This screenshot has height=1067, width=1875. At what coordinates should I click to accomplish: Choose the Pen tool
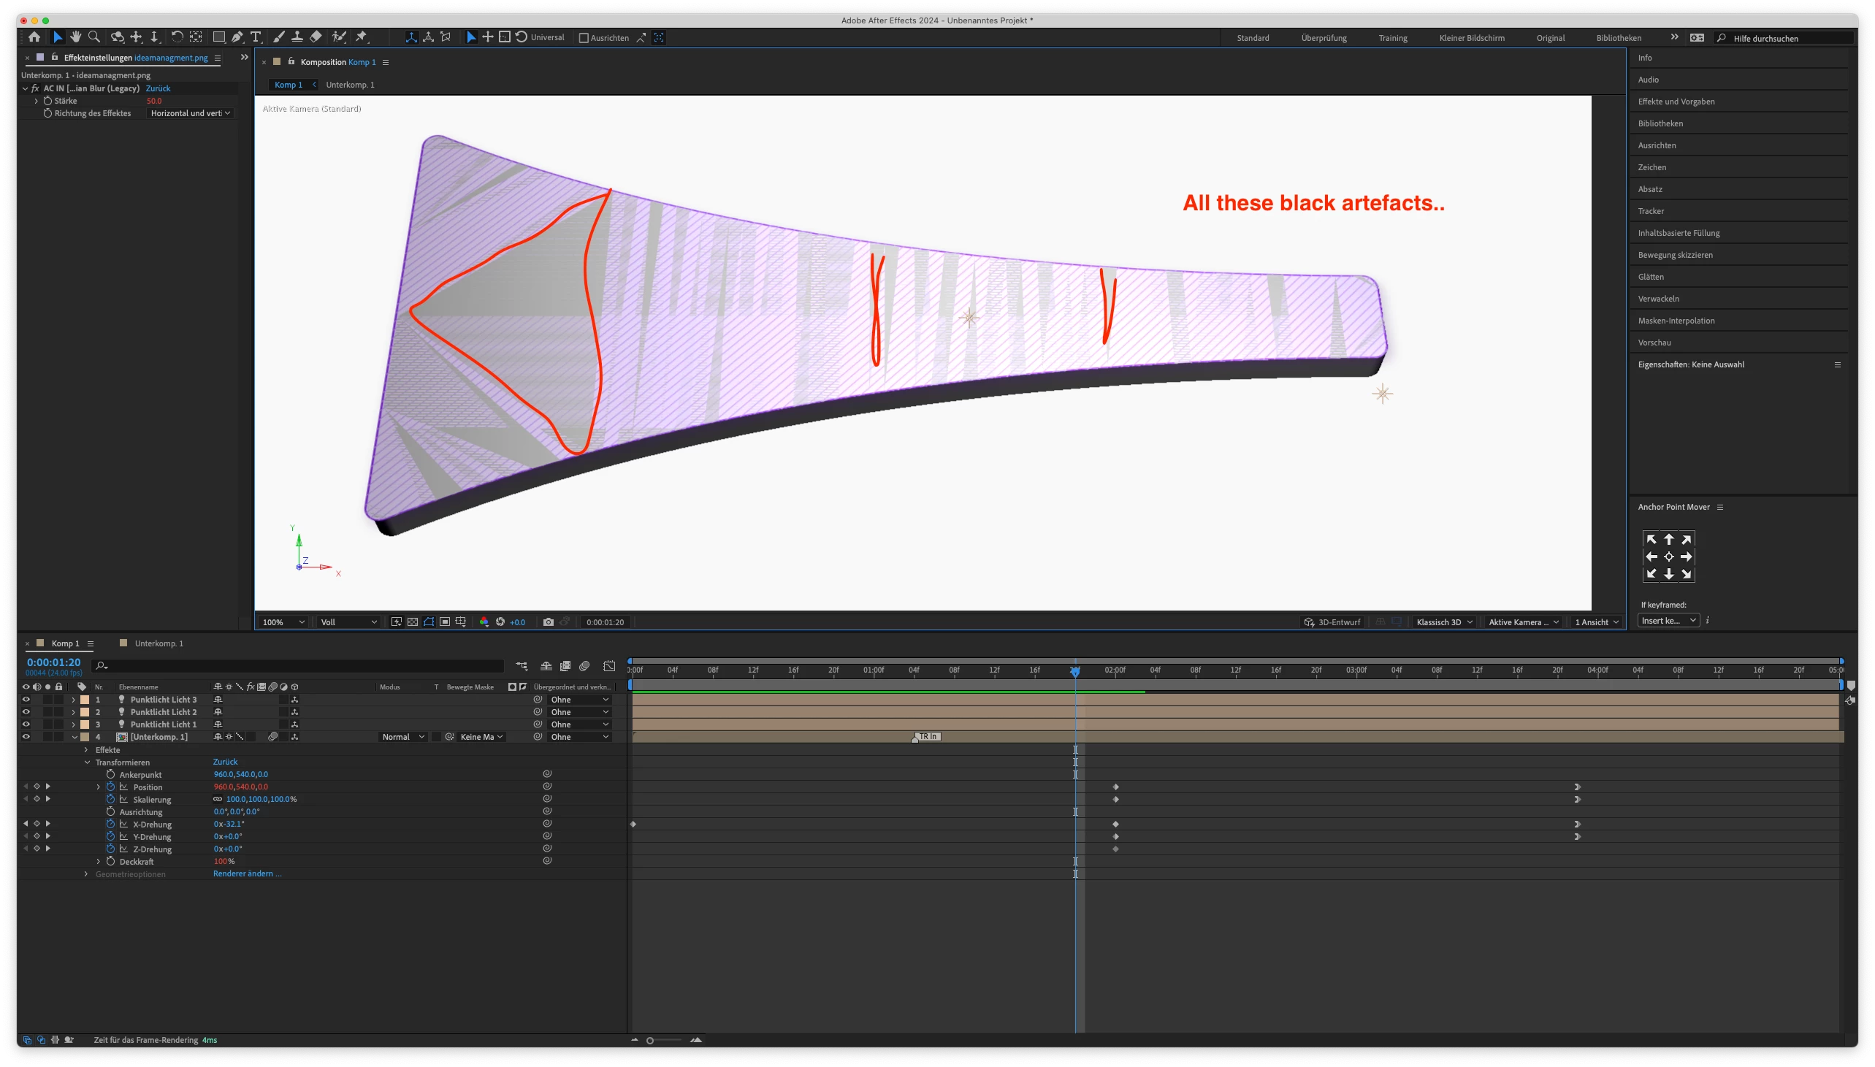237,37
